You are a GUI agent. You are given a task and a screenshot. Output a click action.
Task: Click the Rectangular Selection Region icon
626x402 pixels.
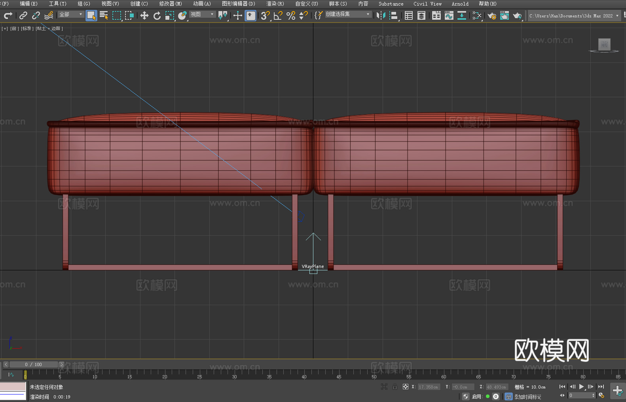pos(117,15)
